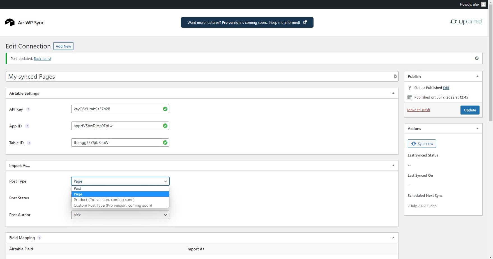Click the Last Synced Status label
This screenshot has width=493, height=259.
[x=423, y=155]
